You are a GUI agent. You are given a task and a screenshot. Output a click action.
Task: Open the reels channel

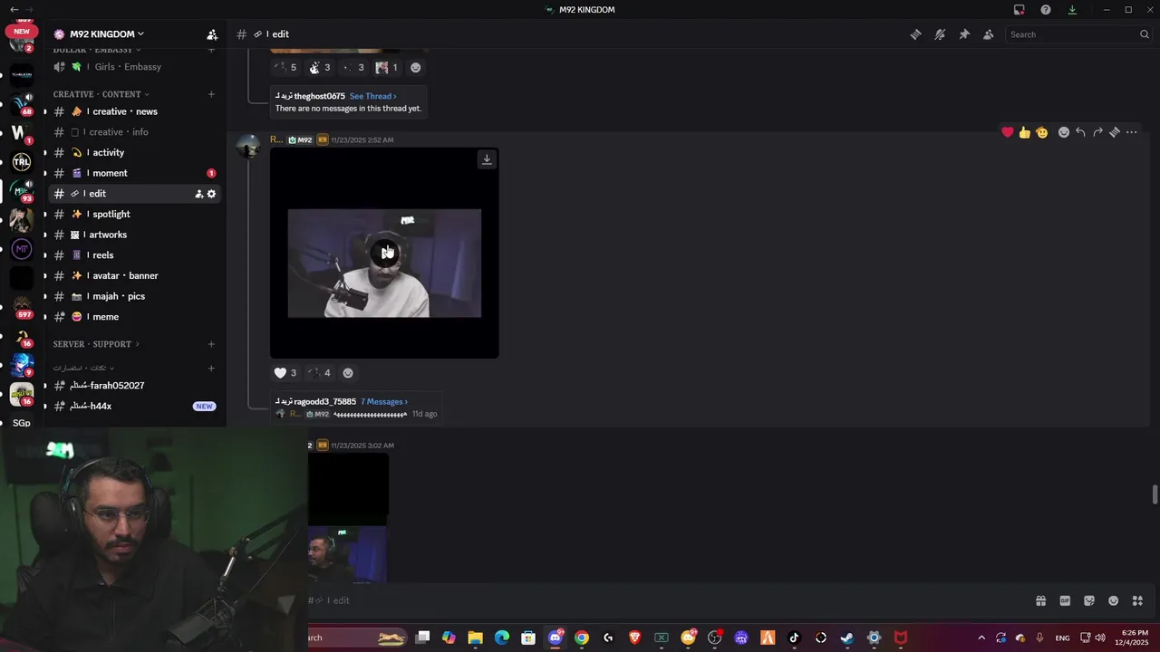134,255
